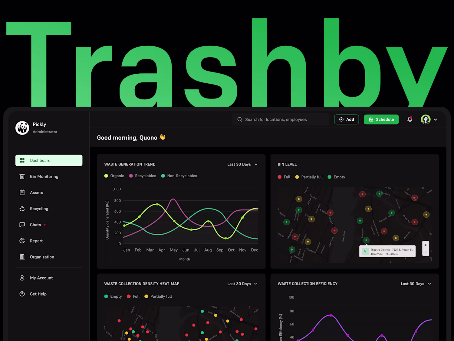This screenshot has width=454, height=341.
Task: Toggle Partially full in heat-map legend
Action: click(x=158, y=296)
